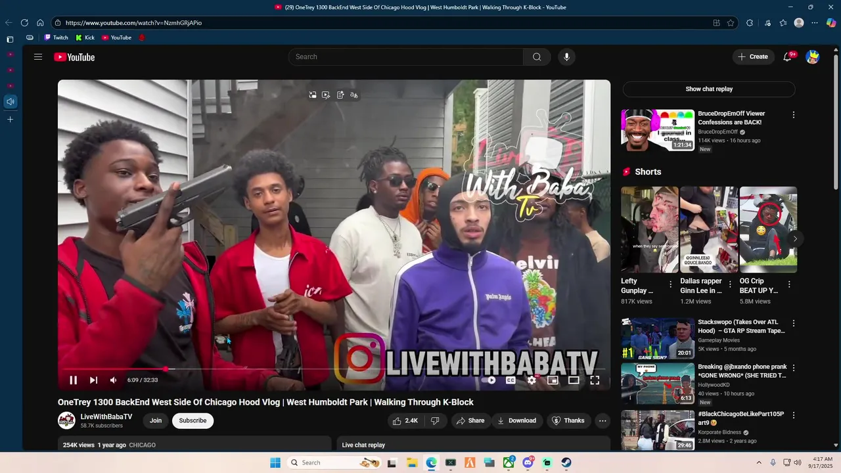841x473 pixels.
Task: Open options for jbxando prank video
Action: click(793, 368)
